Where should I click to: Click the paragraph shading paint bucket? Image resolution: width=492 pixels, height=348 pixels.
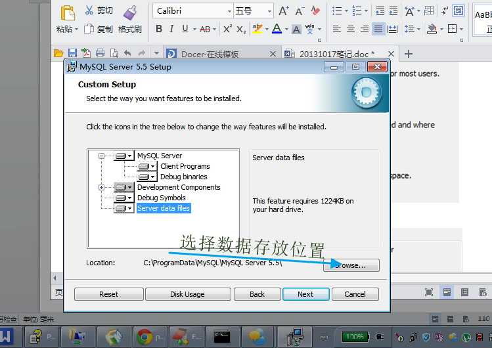(x=432, y=29)
